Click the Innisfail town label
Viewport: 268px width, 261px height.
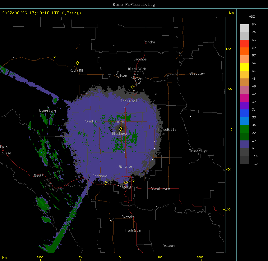click(x=129, y=101)
